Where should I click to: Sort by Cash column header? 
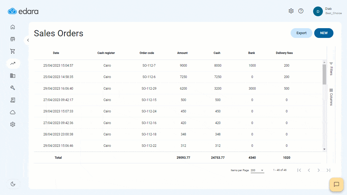[217, 53]
